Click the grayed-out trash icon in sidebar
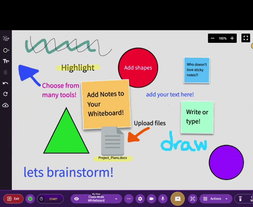The image size is (253, 207). pyautogui.click(x=5, y=72)
